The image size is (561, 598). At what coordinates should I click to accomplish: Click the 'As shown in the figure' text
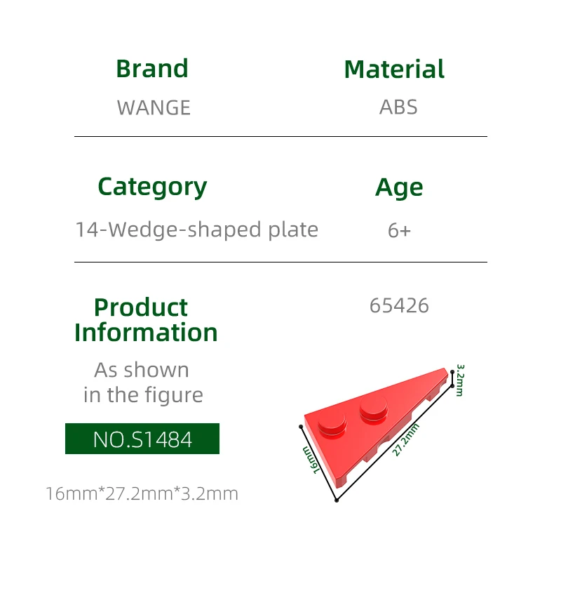coord(142,383)
